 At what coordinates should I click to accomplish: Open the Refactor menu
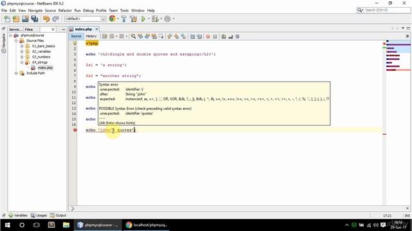click(x=65, y=10)
